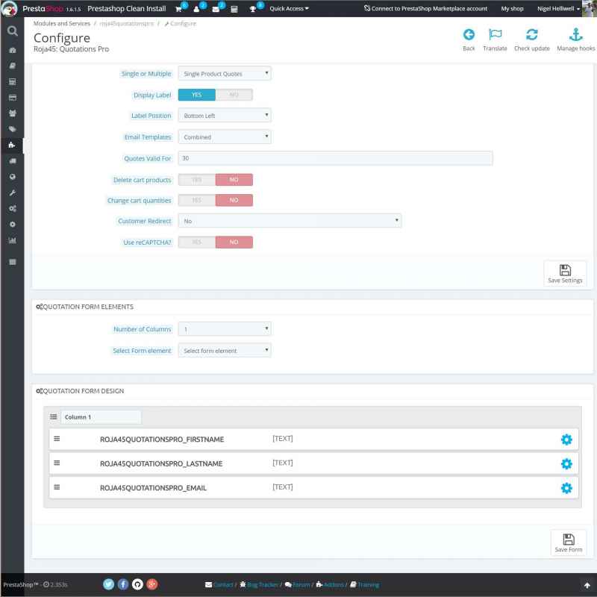Open My shop from header
The height and width of the screenshot is (597, 597).
512,9
